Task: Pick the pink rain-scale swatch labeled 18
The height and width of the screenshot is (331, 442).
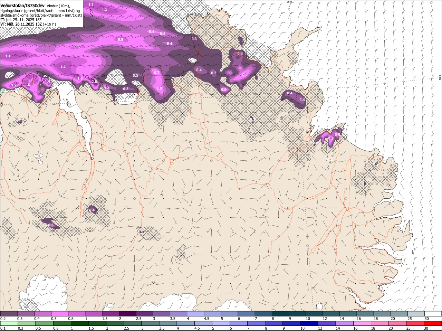Action: [379, 323]
